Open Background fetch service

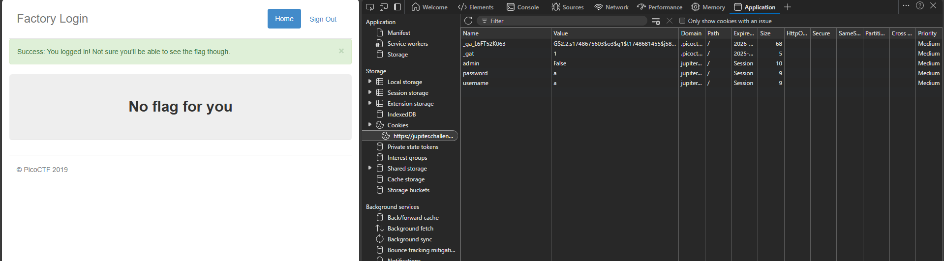coord(410,229)
